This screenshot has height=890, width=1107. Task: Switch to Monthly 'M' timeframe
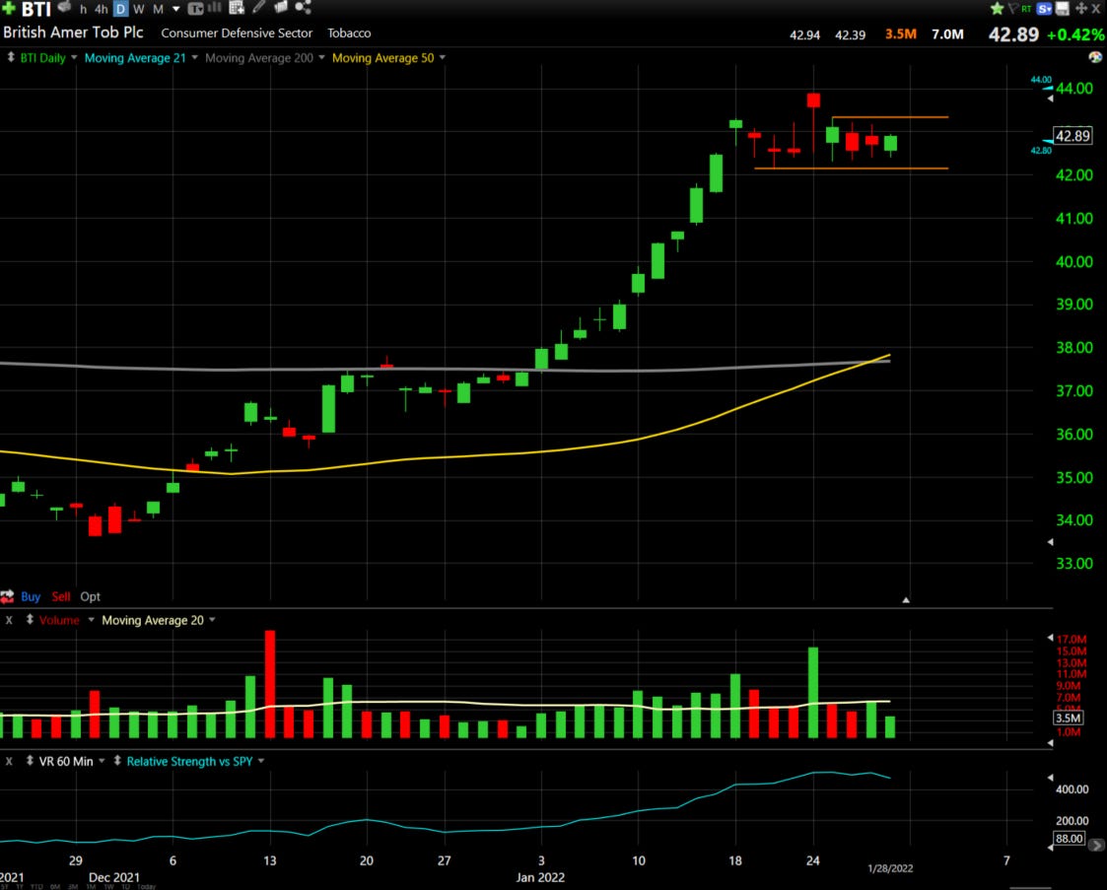(x=158, y=9)
